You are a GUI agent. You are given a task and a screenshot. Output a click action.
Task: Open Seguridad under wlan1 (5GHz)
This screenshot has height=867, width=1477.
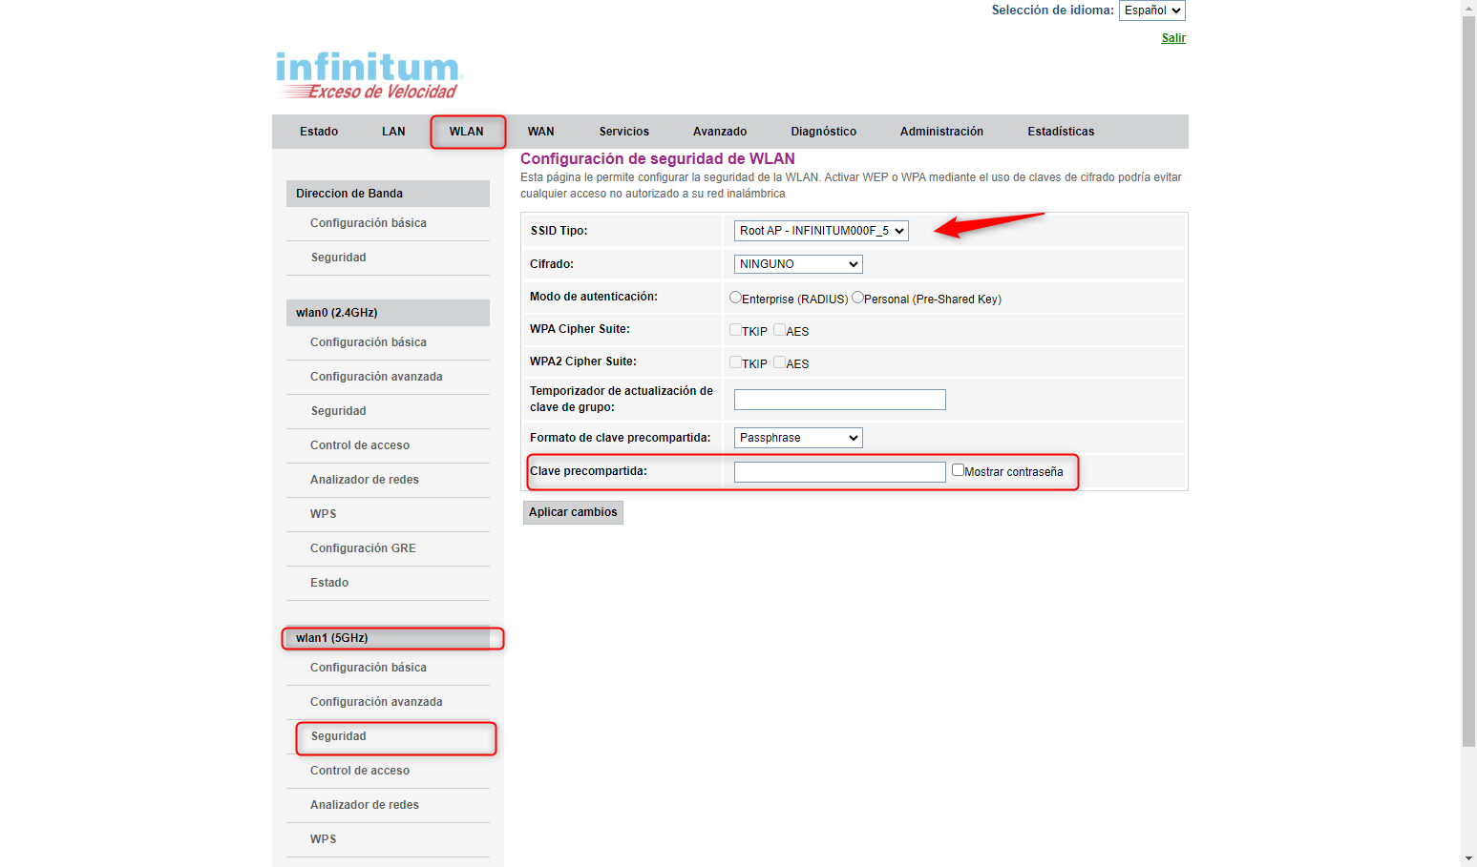click(339, 736)
